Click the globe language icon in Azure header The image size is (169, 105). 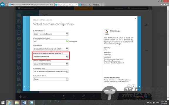[129, 8]
